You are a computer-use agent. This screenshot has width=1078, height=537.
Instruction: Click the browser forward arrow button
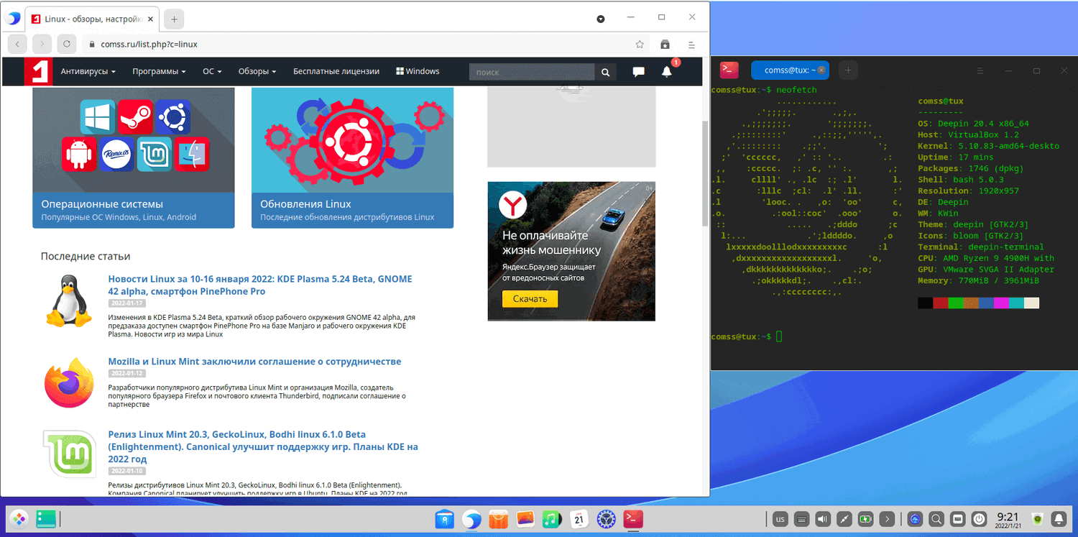[42, 44]
